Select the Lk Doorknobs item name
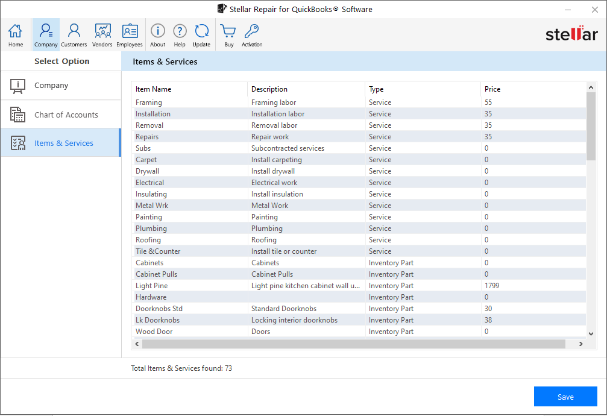 157,320
